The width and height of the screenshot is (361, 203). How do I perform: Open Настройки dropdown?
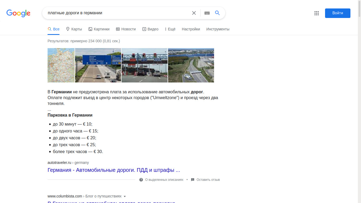pos(191,29)
